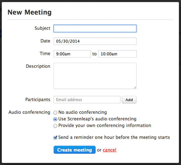Viewport: 181px width, 165px height.
Task: Click the Date field showing 05/30/2014
Action: 95,41
